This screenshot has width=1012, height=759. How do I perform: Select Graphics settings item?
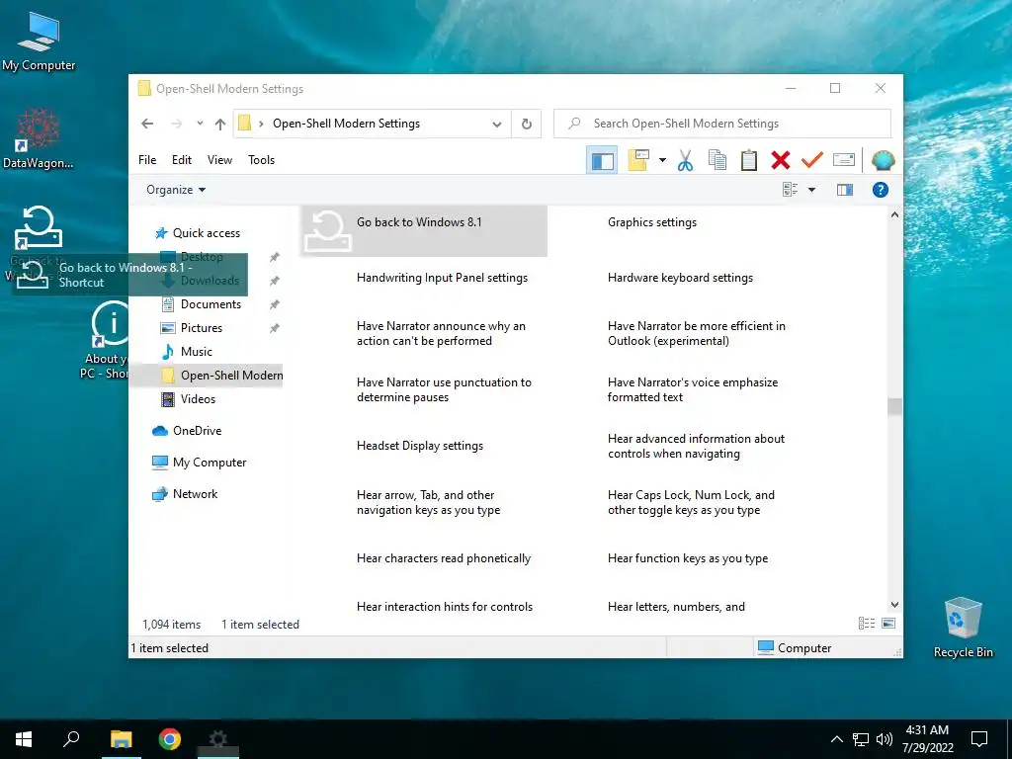coord(652,222)
